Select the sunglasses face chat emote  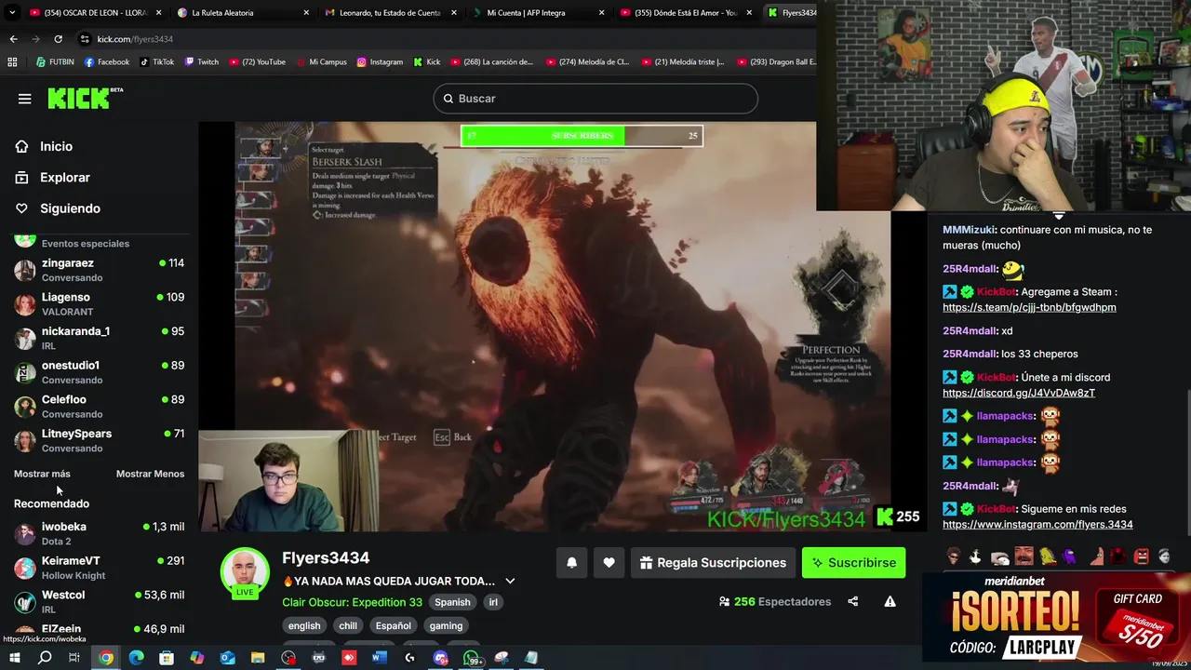point(953,556)
